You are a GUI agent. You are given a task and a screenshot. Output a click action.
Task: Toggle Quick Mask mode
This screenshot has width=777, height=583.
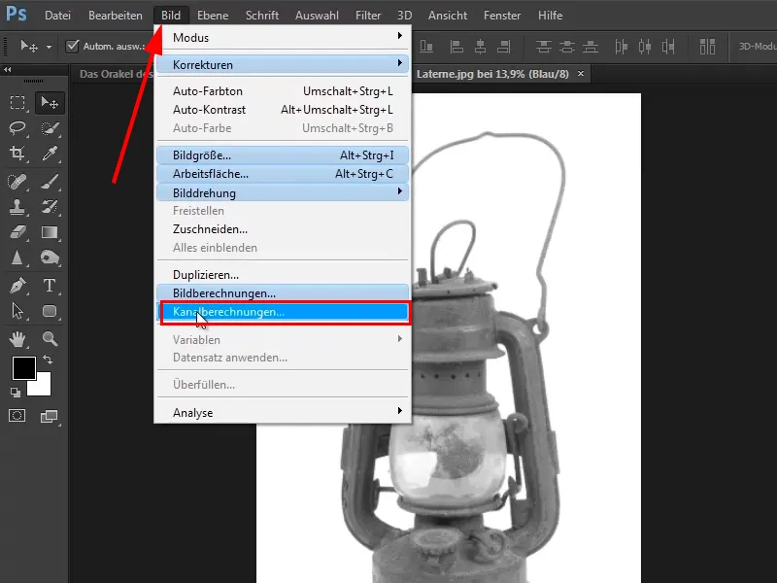[x=17, y=416]
